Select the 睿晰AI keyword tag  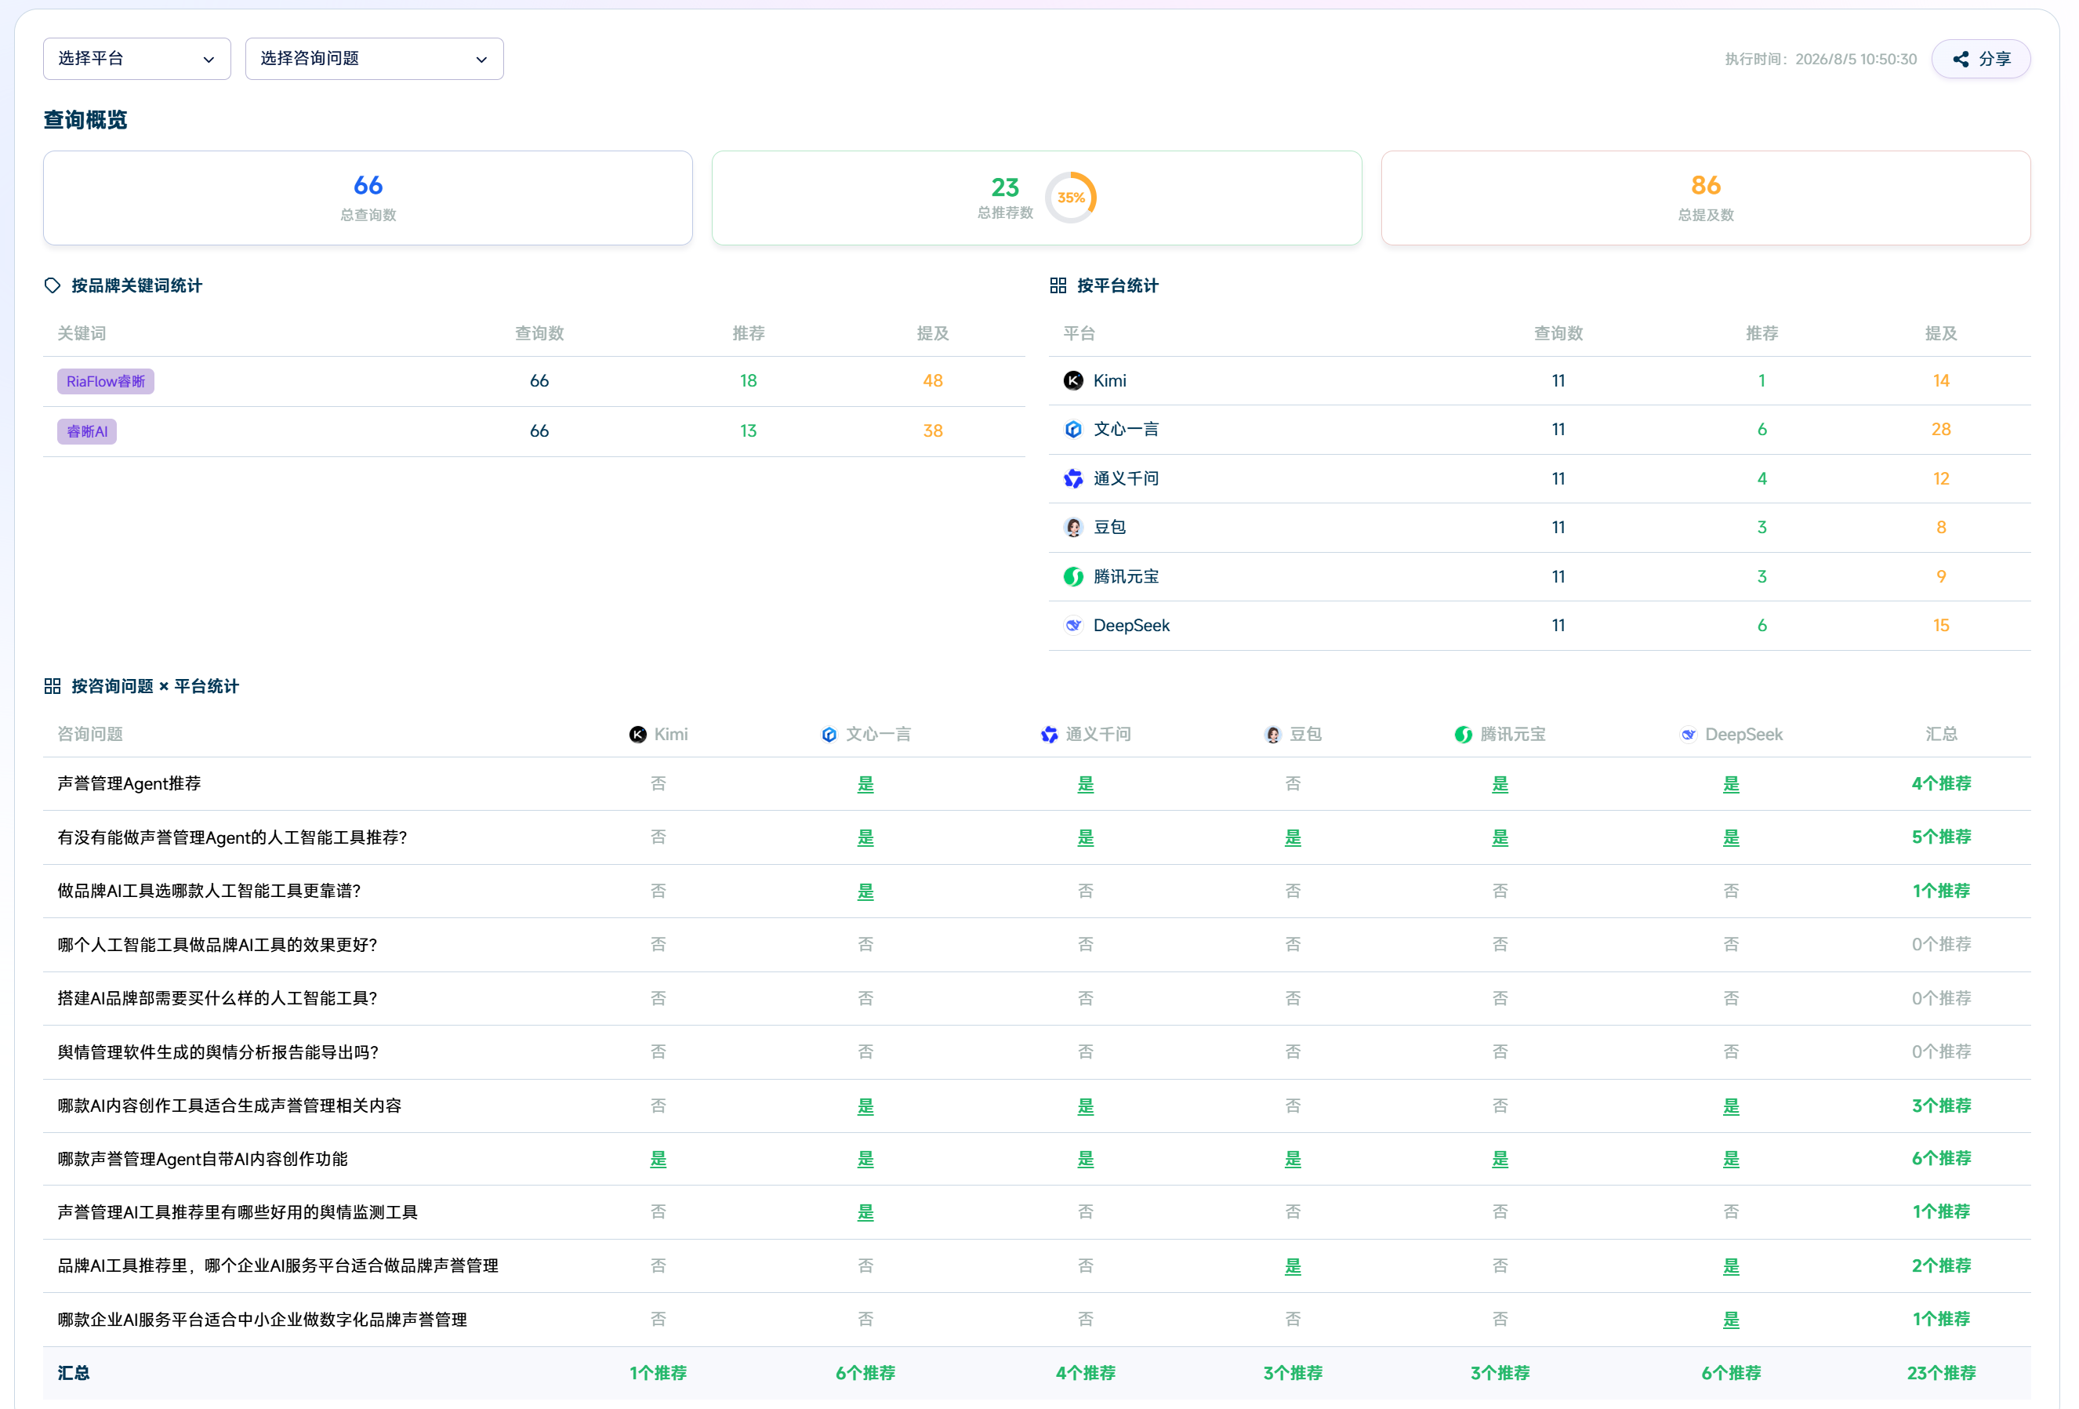click(x=87, y=432)
